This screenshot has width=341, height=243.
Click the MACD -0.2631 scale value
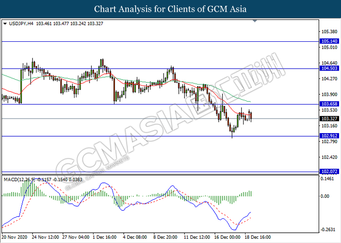tap(328, 230)
